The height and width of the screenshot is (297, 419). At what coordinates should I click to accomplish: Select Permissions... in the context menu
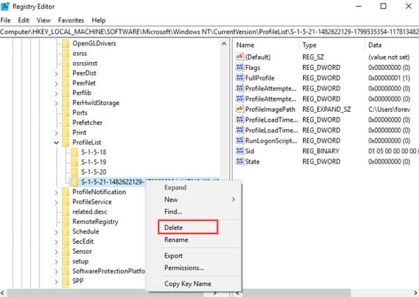(184, 267)
